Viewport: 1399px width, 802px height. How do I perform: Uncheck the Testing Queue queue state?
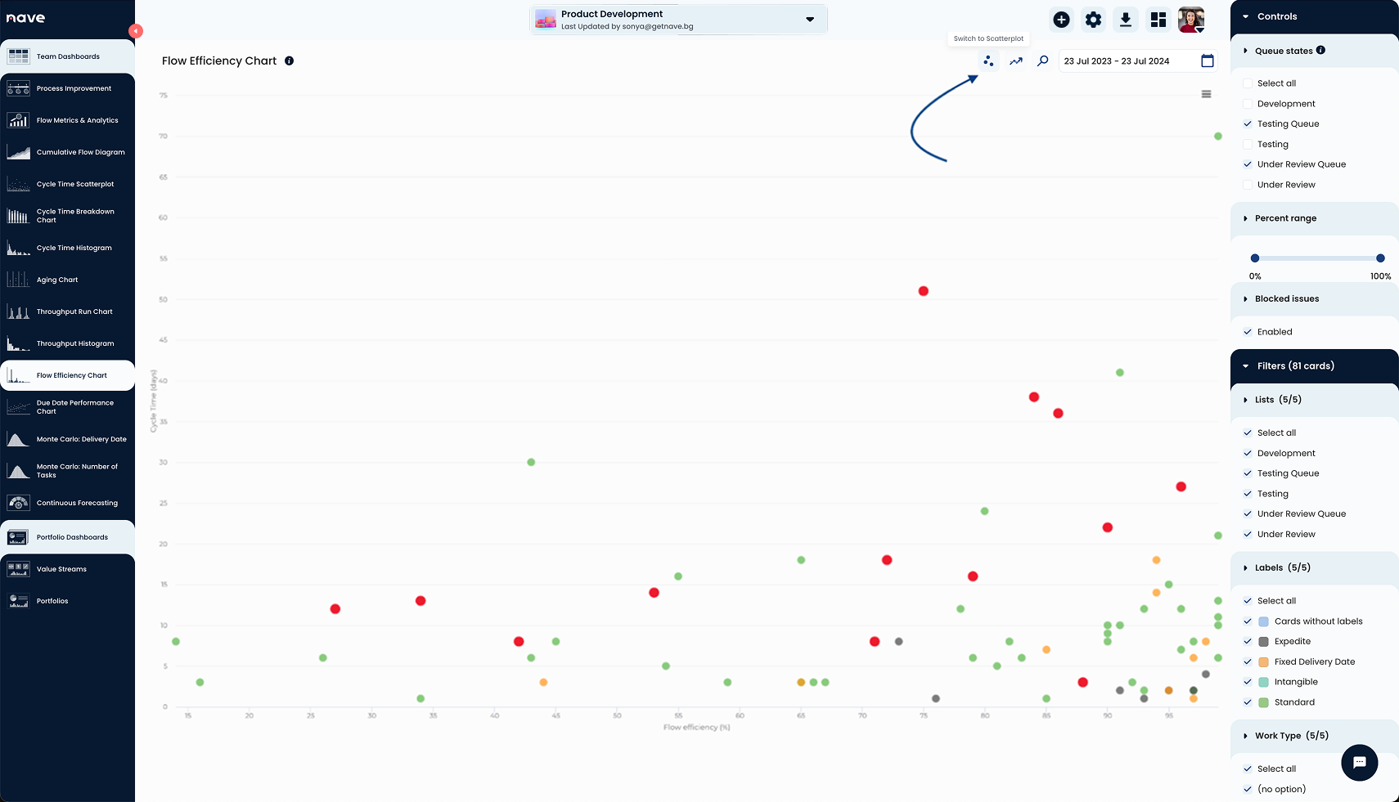click(1247, 123)
